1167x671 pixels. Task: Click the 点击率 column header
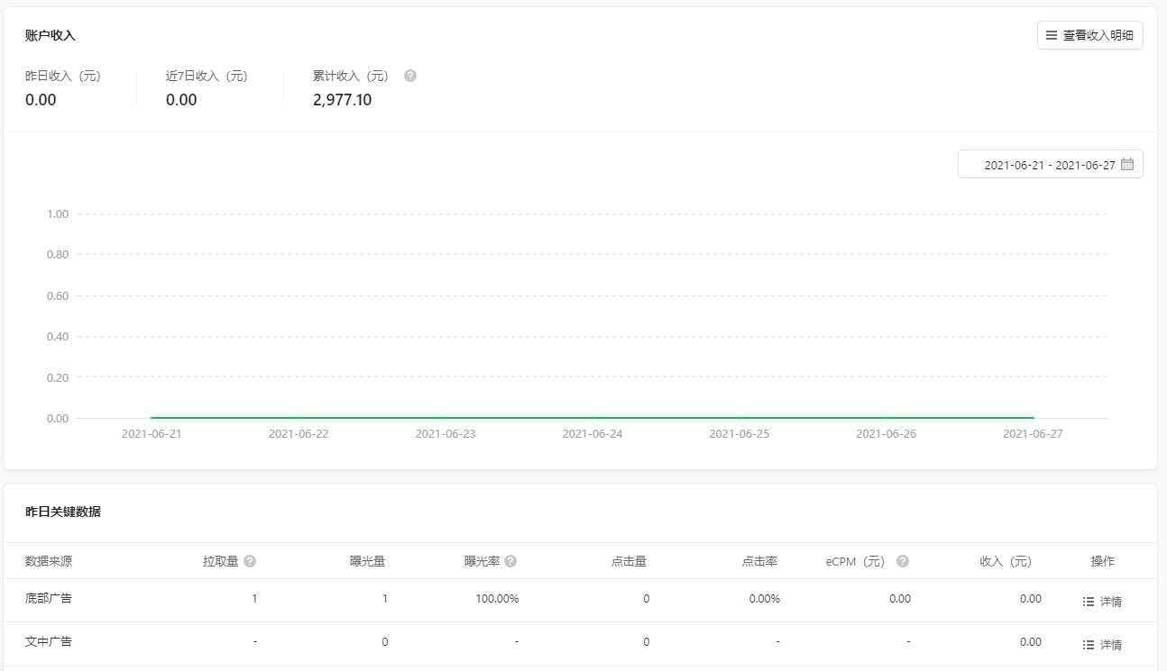759,561
